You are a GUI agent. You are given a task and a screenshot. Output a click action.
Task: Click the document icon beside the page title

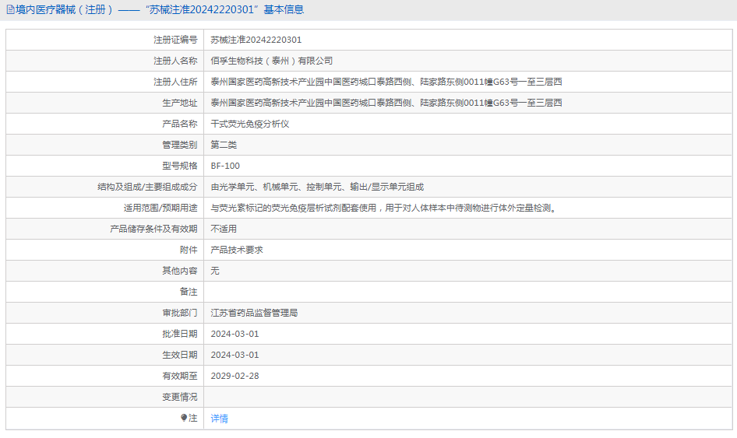click(x=10, y=9)
